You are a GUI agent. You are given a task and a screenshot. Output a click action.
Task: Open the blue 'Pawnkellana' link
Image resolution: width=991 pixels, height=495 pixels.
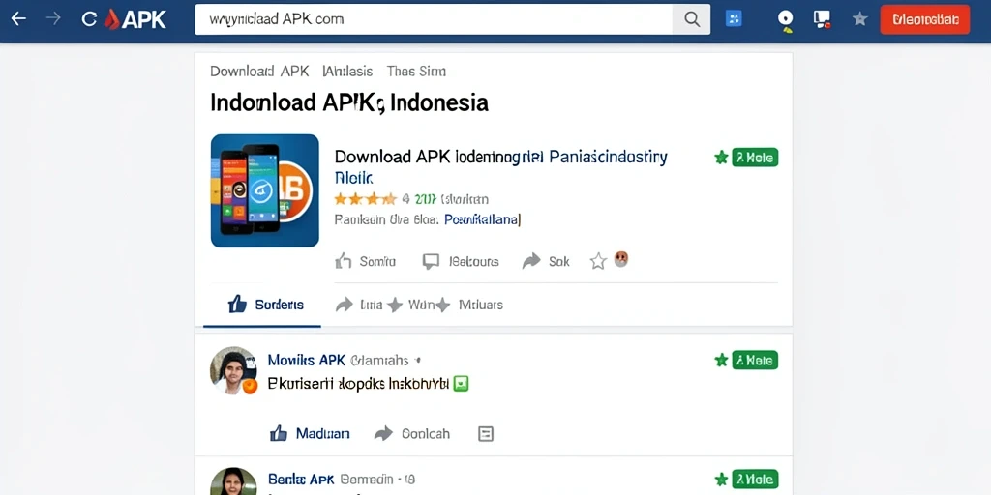482,219
